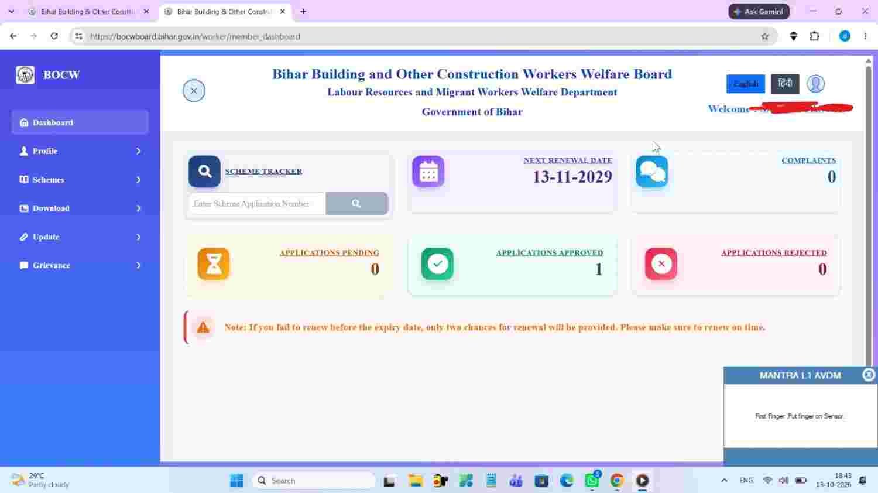Image resolution: width=878 pixels, height=493 pixels.
Task: Open the APPLICATIONS REJECTED link
Action: coord(774,253)
